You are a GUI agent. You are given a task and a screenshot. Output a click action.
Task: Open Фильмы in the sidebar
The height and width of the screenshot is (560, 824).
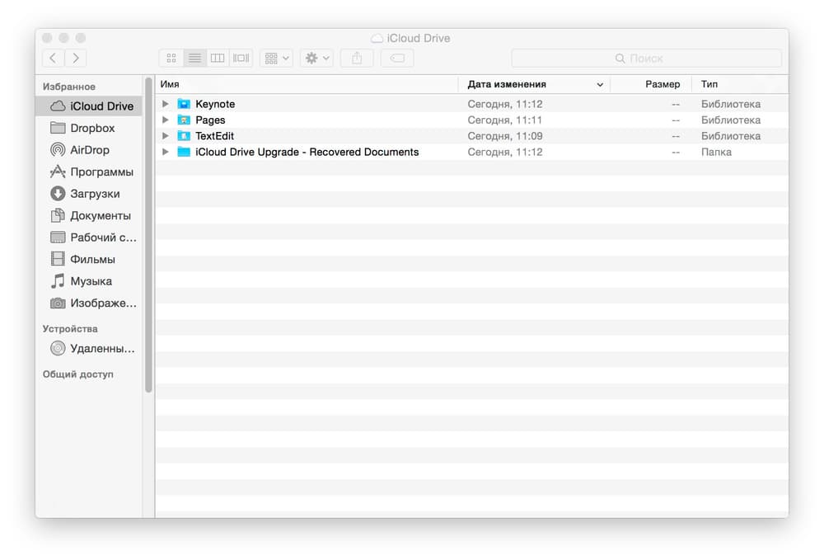[x=89, y=259]
